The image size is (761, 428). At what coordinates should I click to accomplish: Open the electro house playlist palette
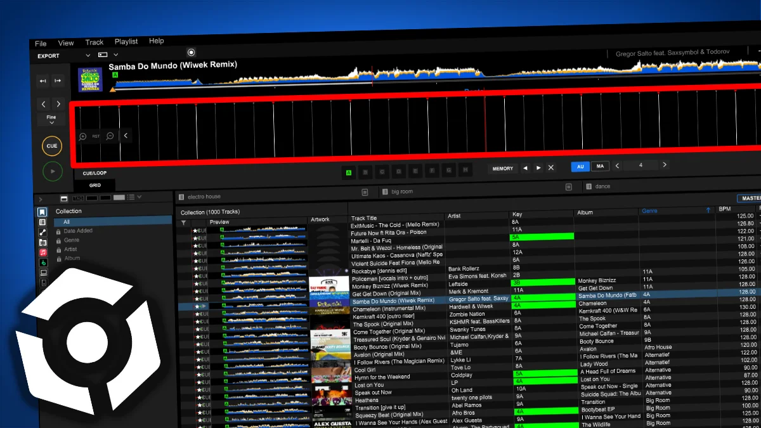[x=204, y=197]
